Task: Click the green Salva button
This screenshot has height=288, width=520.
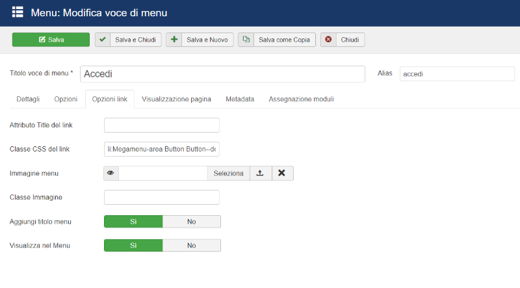Action: (x=51, y=40)
